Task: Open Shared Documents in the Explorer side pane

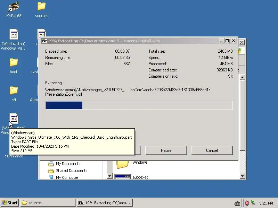Action: pyautogui.click(x=68, y=171)
